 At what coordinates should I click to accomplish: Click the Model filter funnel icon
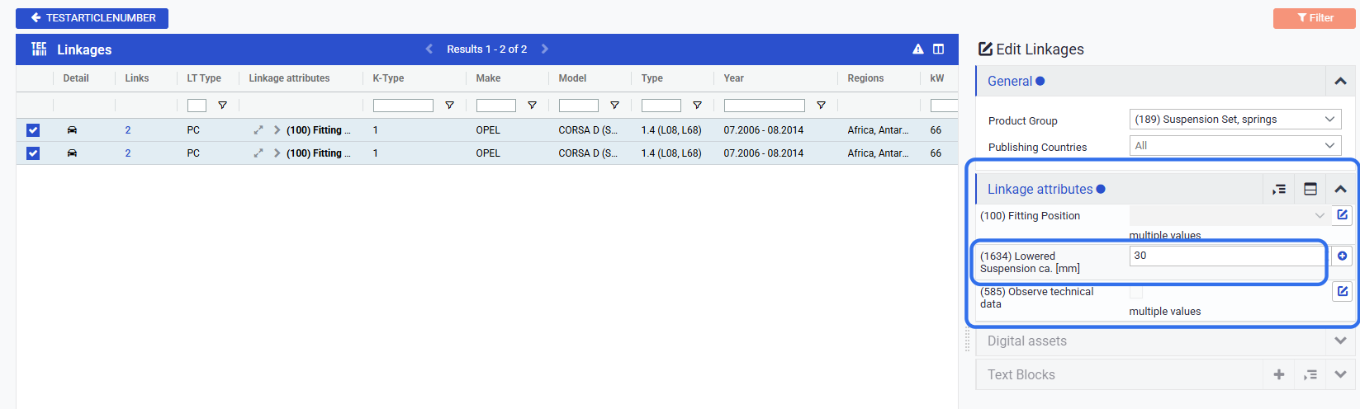[614, 106]
